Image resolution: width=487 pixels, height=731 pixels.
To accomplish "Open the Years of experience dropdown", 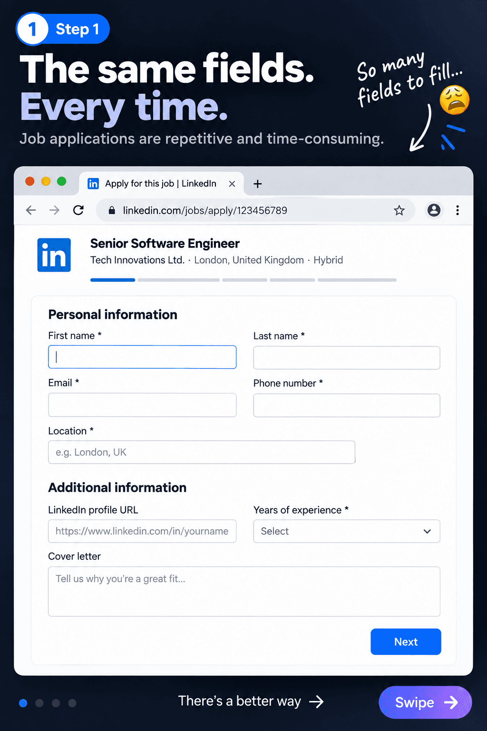I will tap(347, 531).
